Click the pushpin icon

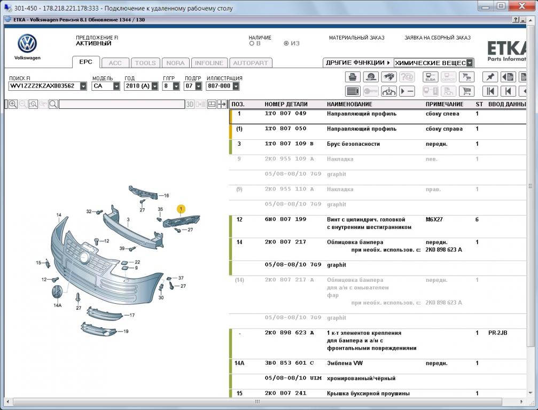coord(490,77)
